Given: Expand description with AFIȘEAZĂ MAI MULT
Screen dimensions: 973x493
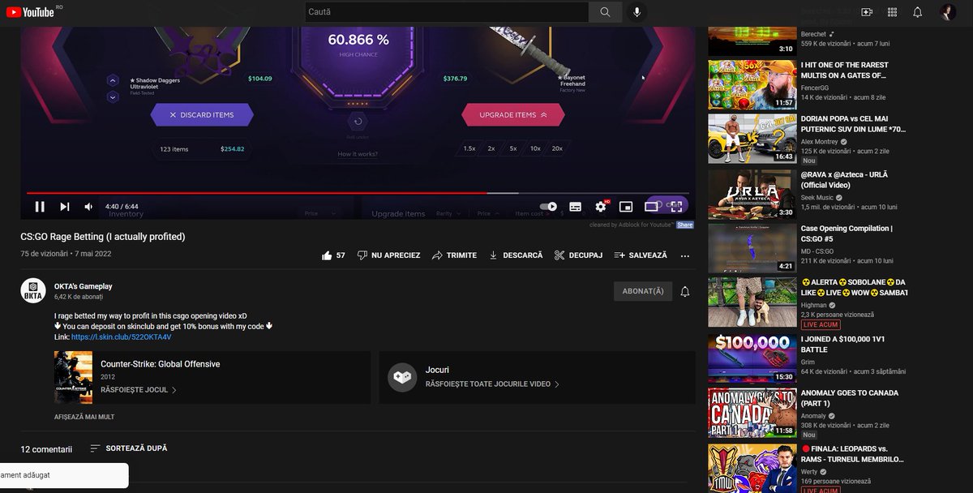Looking at the screenshot, I should coord(84,417).
